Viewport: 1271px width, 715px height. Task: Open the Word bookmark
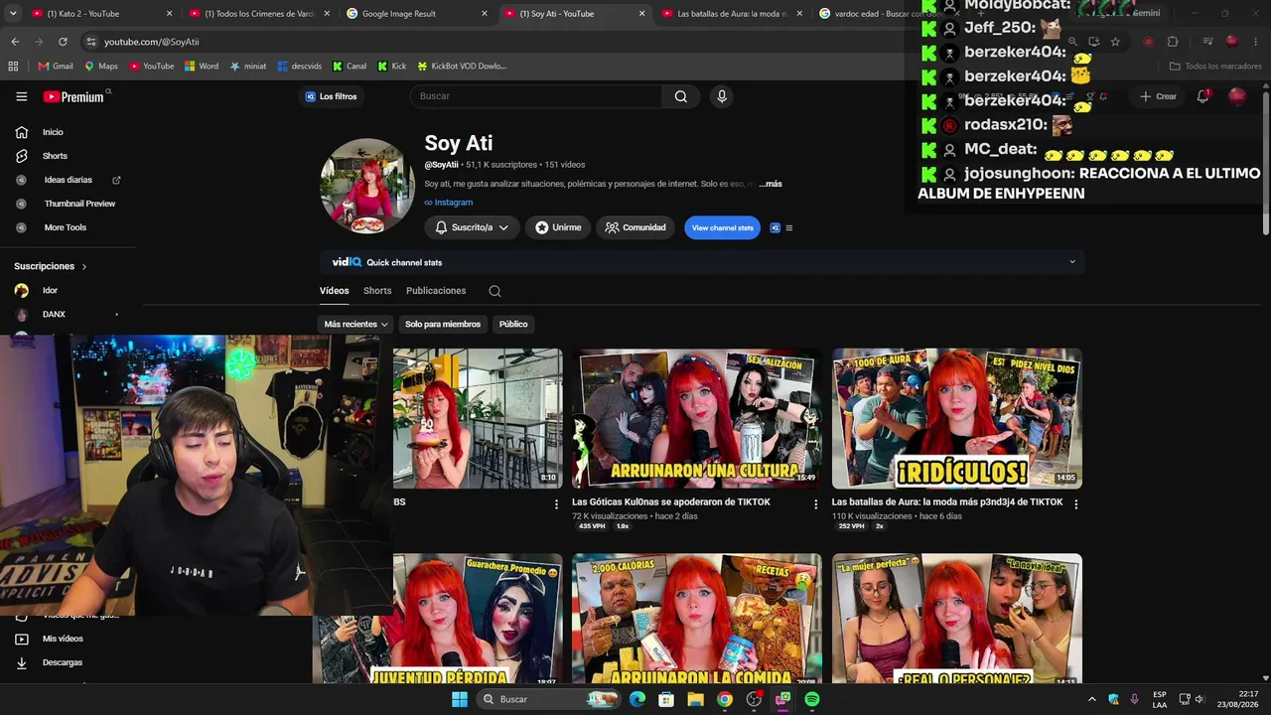point(202,67)
